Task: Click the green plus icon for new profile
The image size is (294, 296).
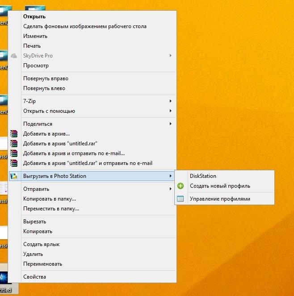Action: (x=181, y=186)
